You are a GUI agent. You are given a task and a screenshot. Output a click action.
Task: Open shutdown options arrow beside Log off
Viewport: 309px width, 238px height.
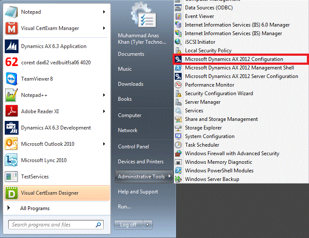[148, 224]
